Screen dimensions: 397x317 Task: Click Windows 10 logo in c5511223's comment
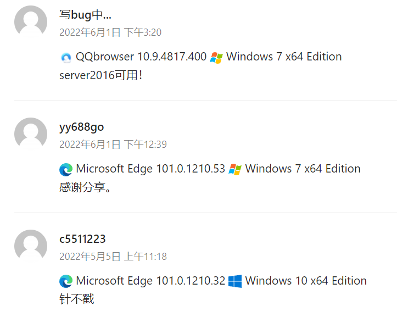click(x=235, y=281)
